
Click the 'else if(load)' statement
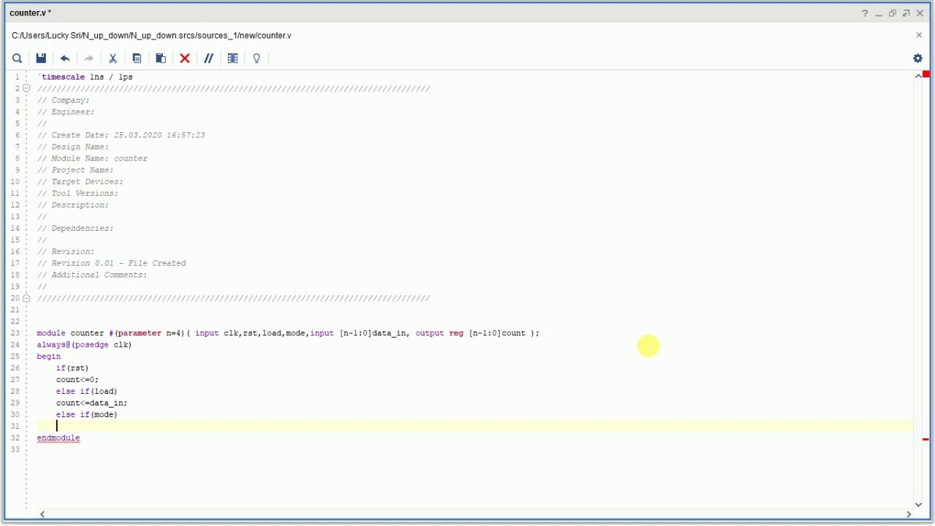[86, 392]
